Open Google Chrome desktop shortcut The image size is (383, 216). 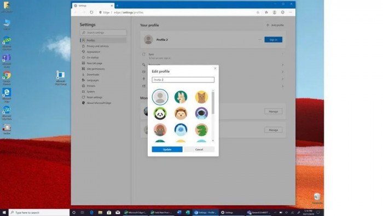coord(7,78)
